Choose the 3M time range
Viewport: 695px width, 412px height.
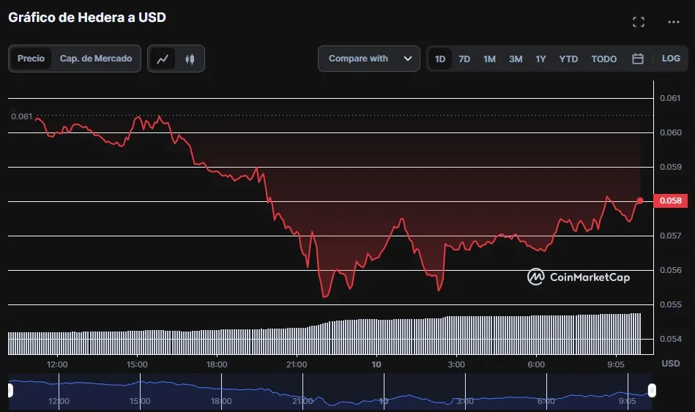point(516,59)
